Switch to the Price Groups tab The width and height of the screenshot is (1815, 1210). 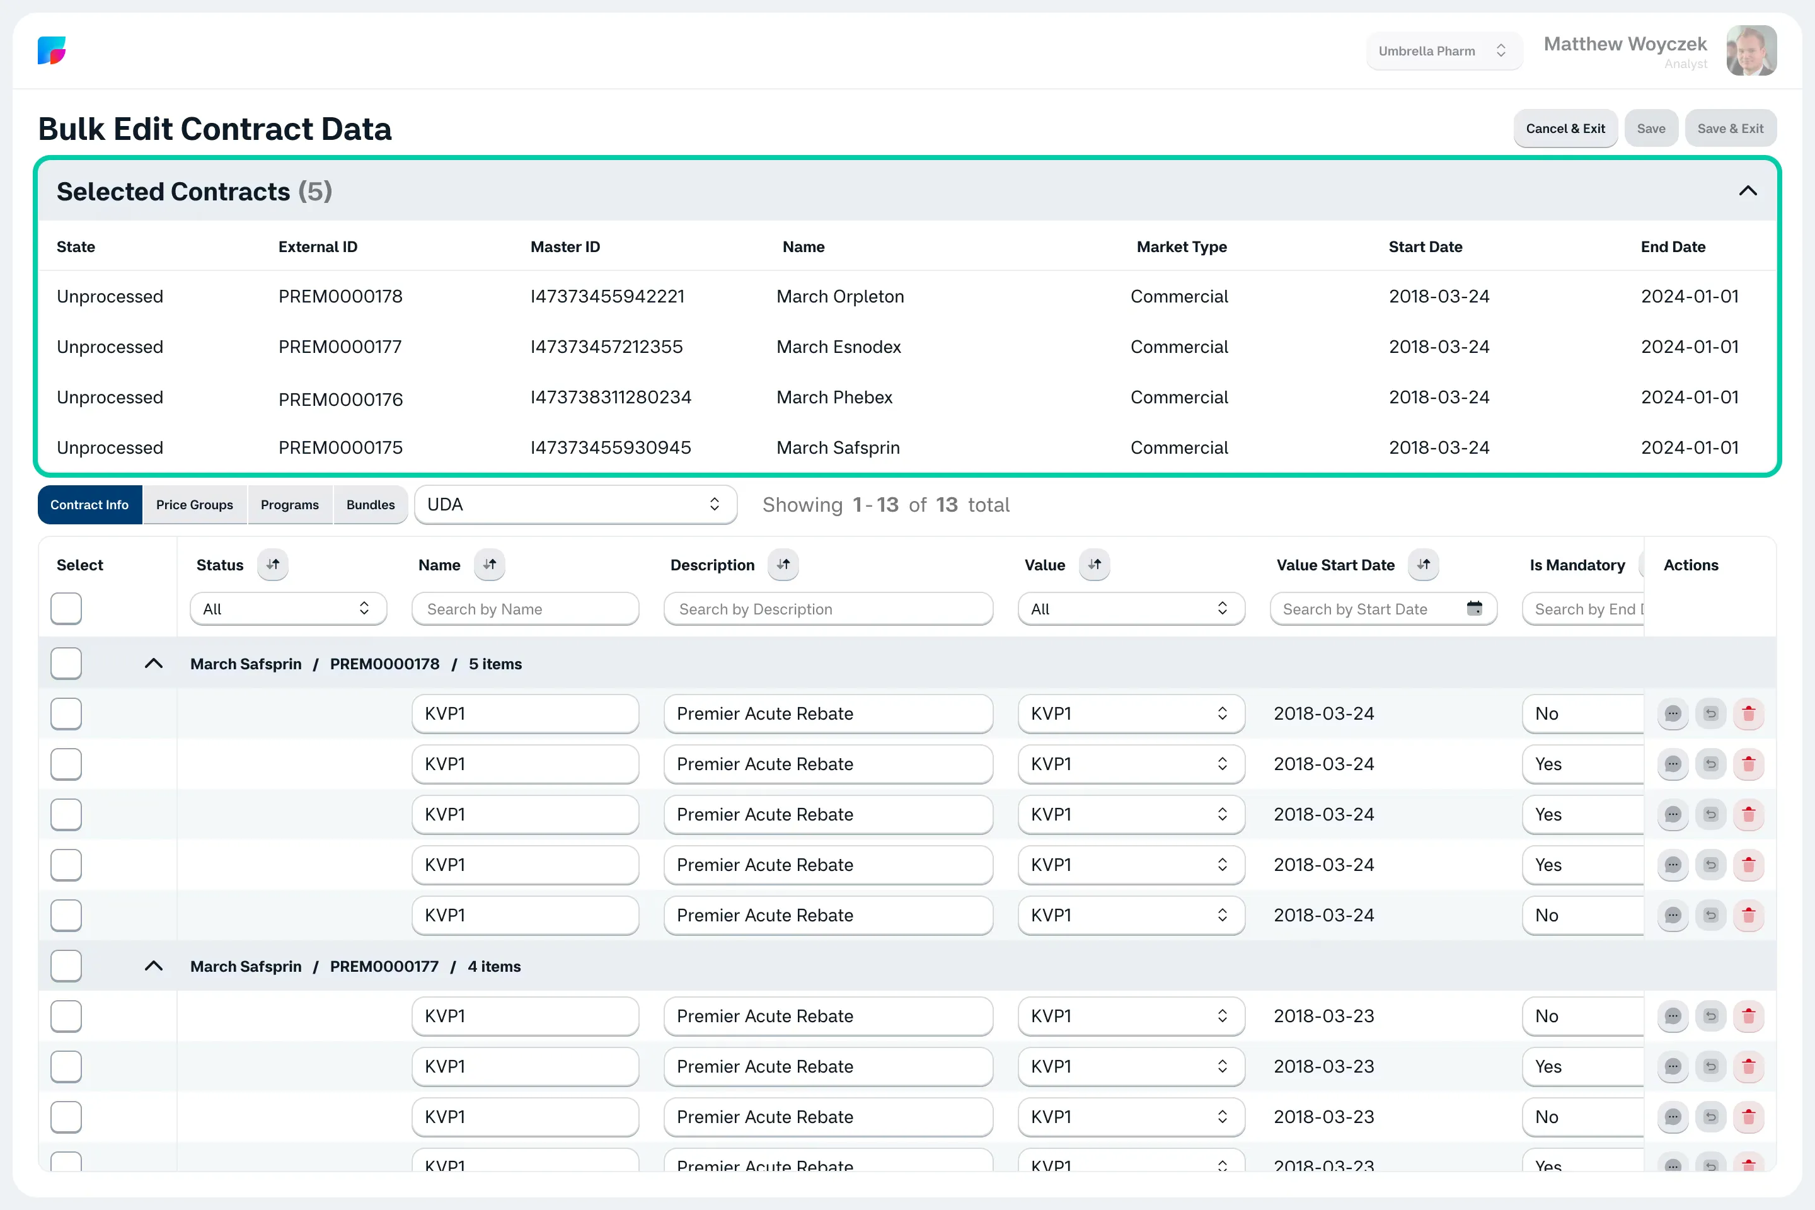pos(195,505)
